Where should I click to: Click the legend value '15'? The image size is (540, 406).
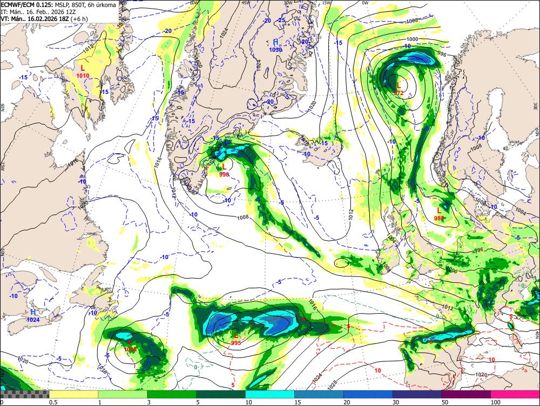pos(298,402)
